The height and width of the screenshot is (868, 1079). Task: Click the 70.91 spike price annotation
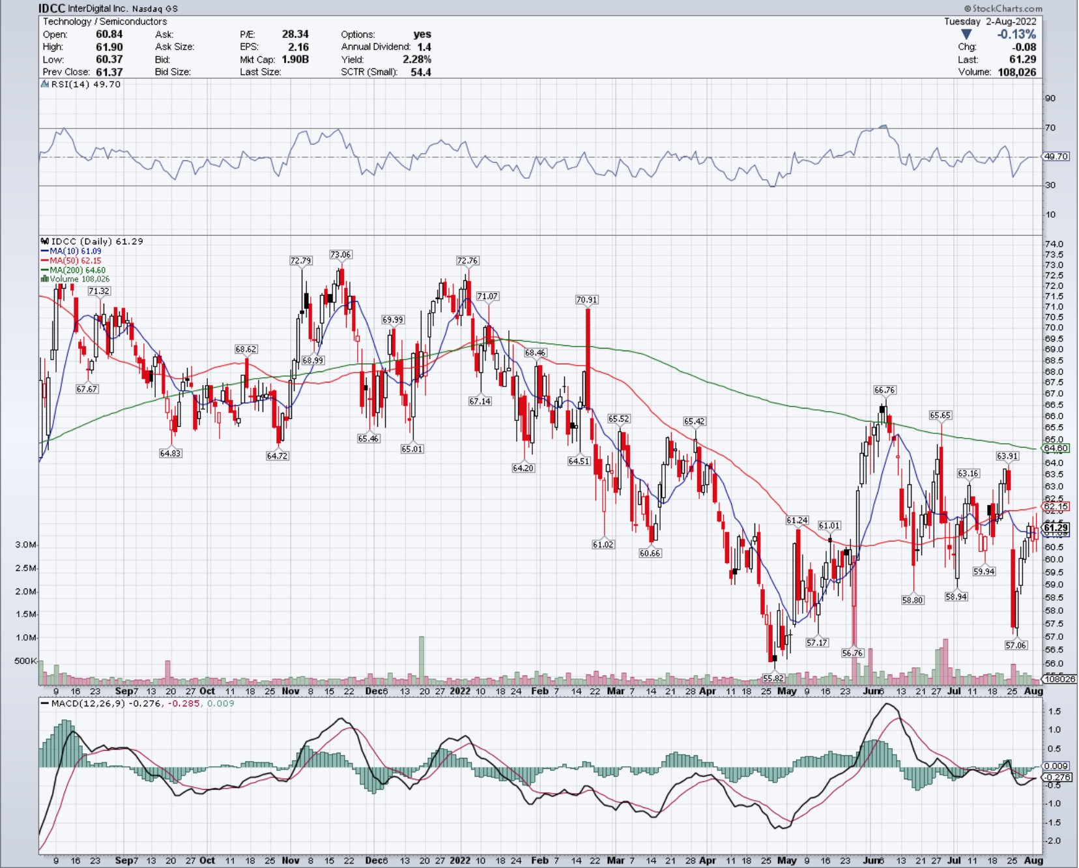pyautogui.click(x=587, y=300)
